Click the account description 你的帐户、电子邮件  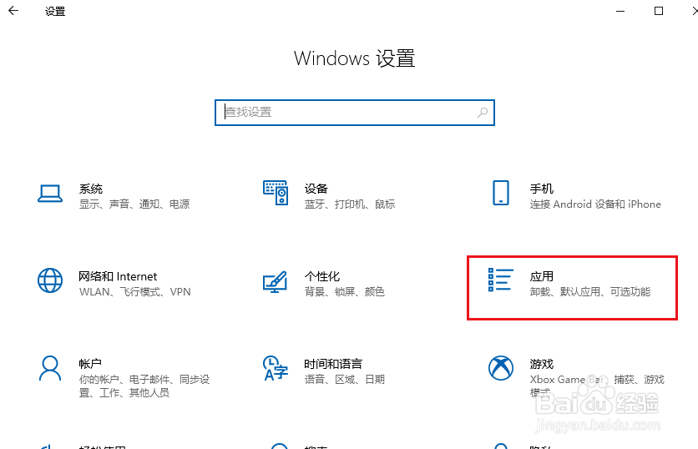tap(144, 386)
